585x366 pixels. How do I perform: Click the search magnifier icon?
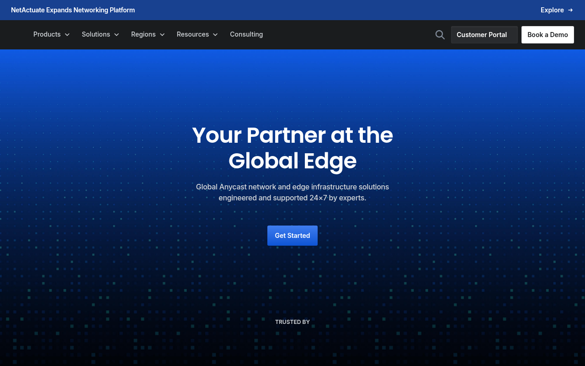[x=440, y=35]
